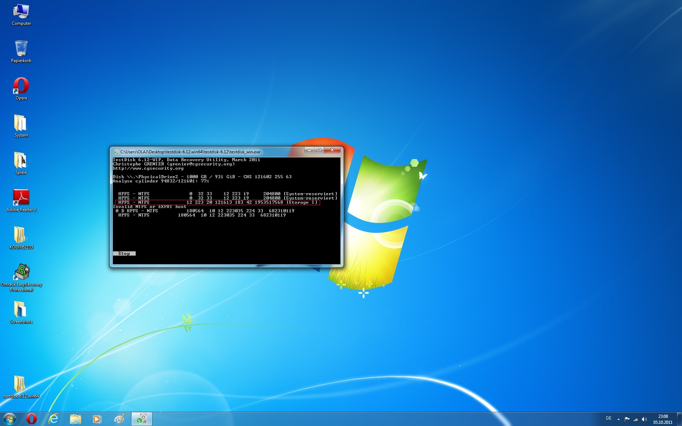Click the DE language indicator
Screen dimensions: 682x426
coord(608,418)
